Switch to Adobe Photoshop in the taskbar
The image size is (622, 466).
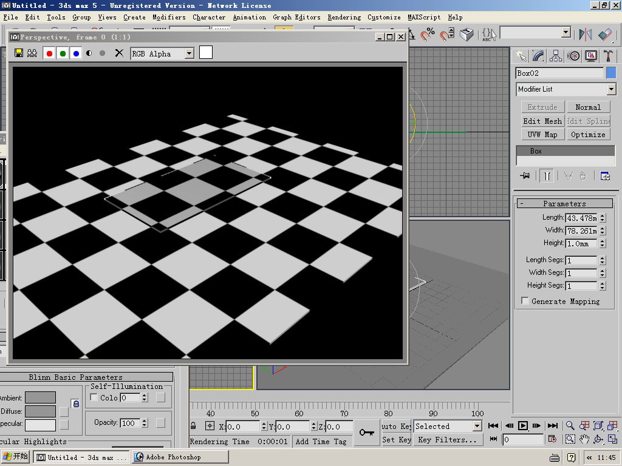[x=180, y=457]
